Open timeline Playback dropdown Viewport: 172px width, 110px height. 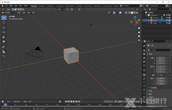pos(9,102)
